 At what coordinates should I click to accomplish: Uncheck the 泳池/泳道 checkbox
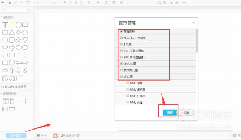pos(122,64)
